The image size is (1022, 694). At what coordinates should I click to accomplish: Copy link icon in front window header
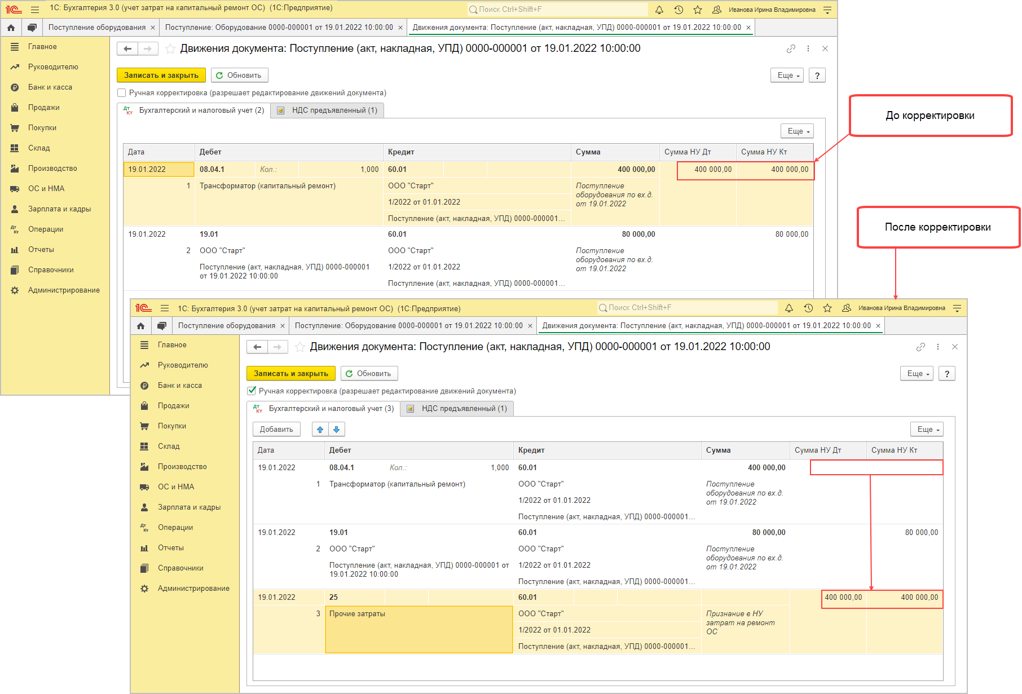(x=920, y=347)
